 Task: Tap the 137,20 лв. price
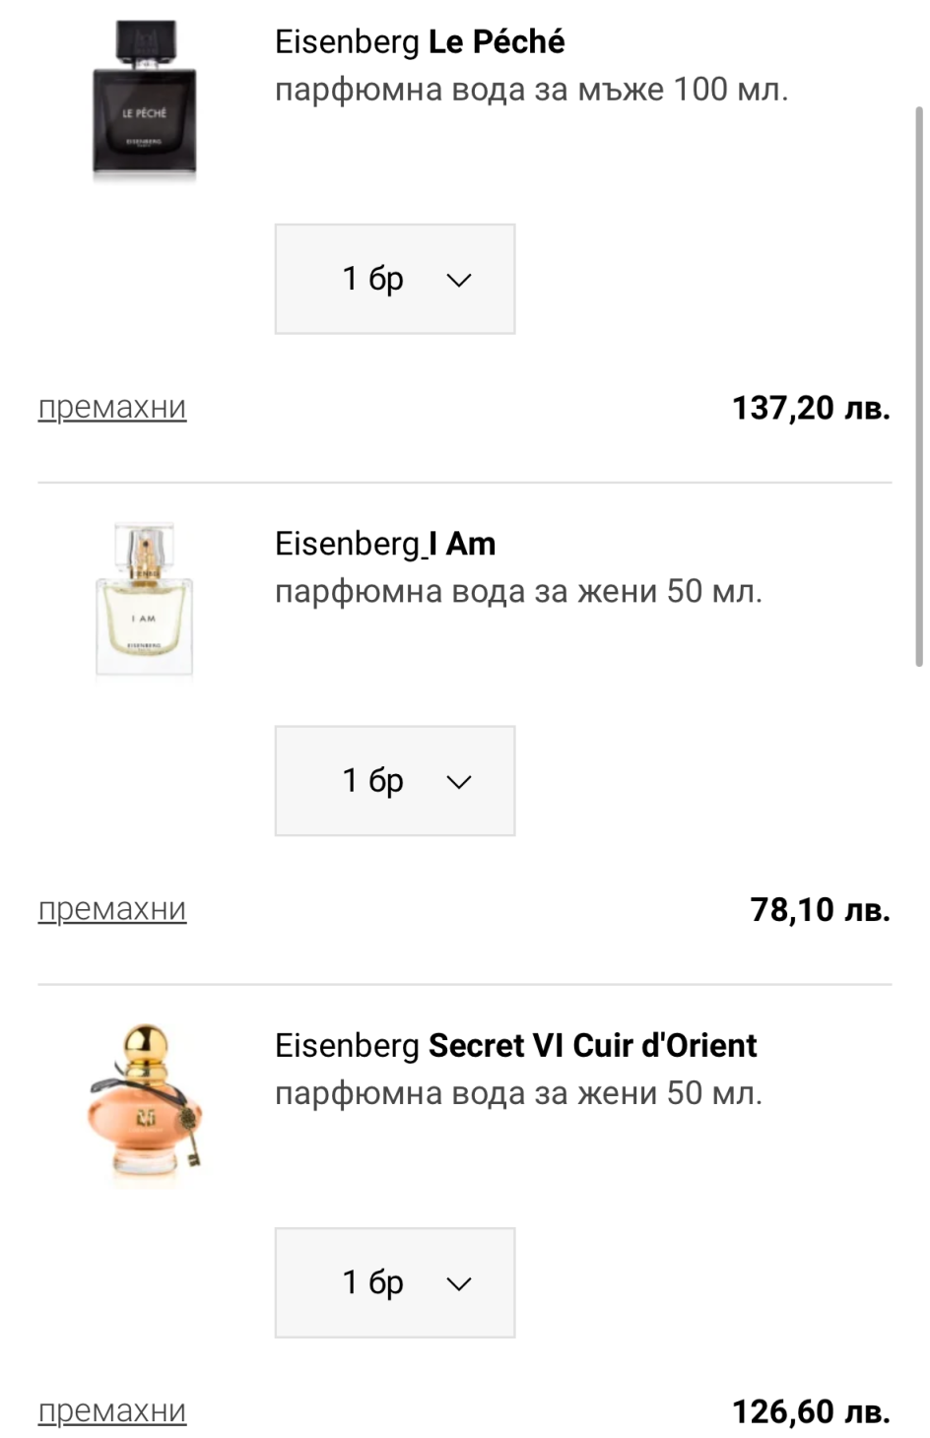click(x=810, y=408)
